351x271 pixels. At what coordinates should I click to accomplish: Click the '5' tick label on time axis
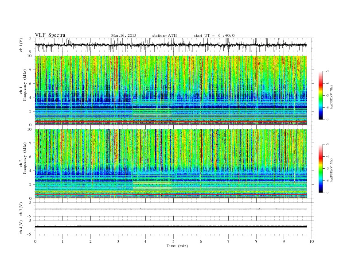[173, 241]
